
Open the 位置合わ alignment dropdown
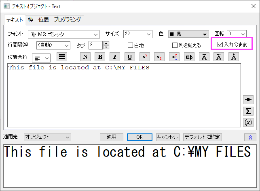click(41, 58)
